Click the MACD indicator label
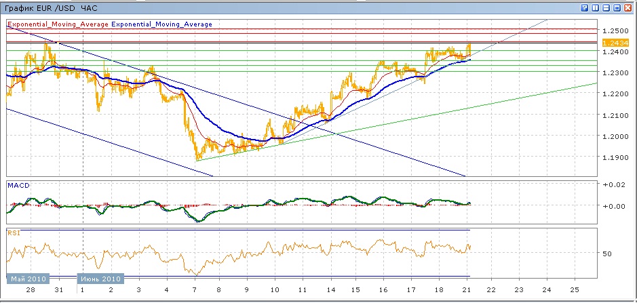Screen dimensions: 637x303 (x=17, y=184)
